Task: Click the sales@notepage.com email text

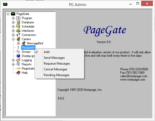Action: pyautogui.click(x=134, y=76)
